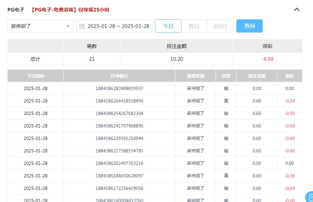
Task: Select the 近8日 date filter
Action: [x=220, y=26]
